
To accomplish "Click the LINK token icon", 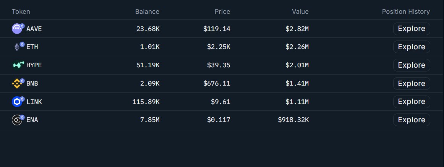I will 18,102.
